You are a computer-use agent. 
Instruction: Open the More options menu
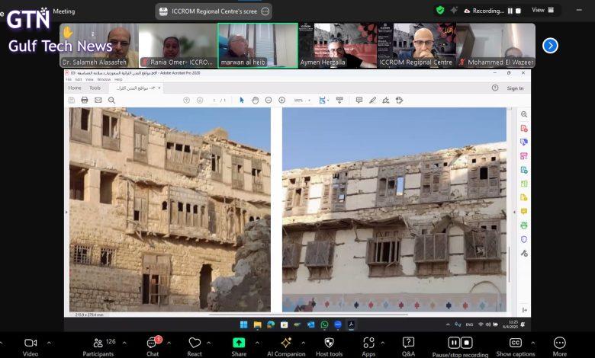(x=560, y=344)
